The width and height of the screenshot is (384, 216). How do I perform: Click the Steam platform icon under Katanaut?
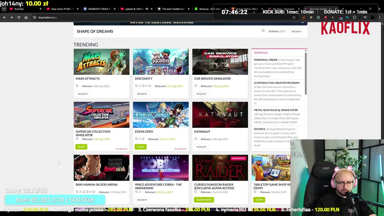pos(196,139)
